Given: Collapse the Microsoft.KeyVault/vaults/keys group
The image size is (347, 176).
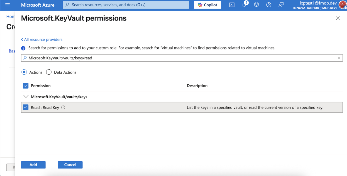Looking at the screenshot, I should [x=26, y=97].
